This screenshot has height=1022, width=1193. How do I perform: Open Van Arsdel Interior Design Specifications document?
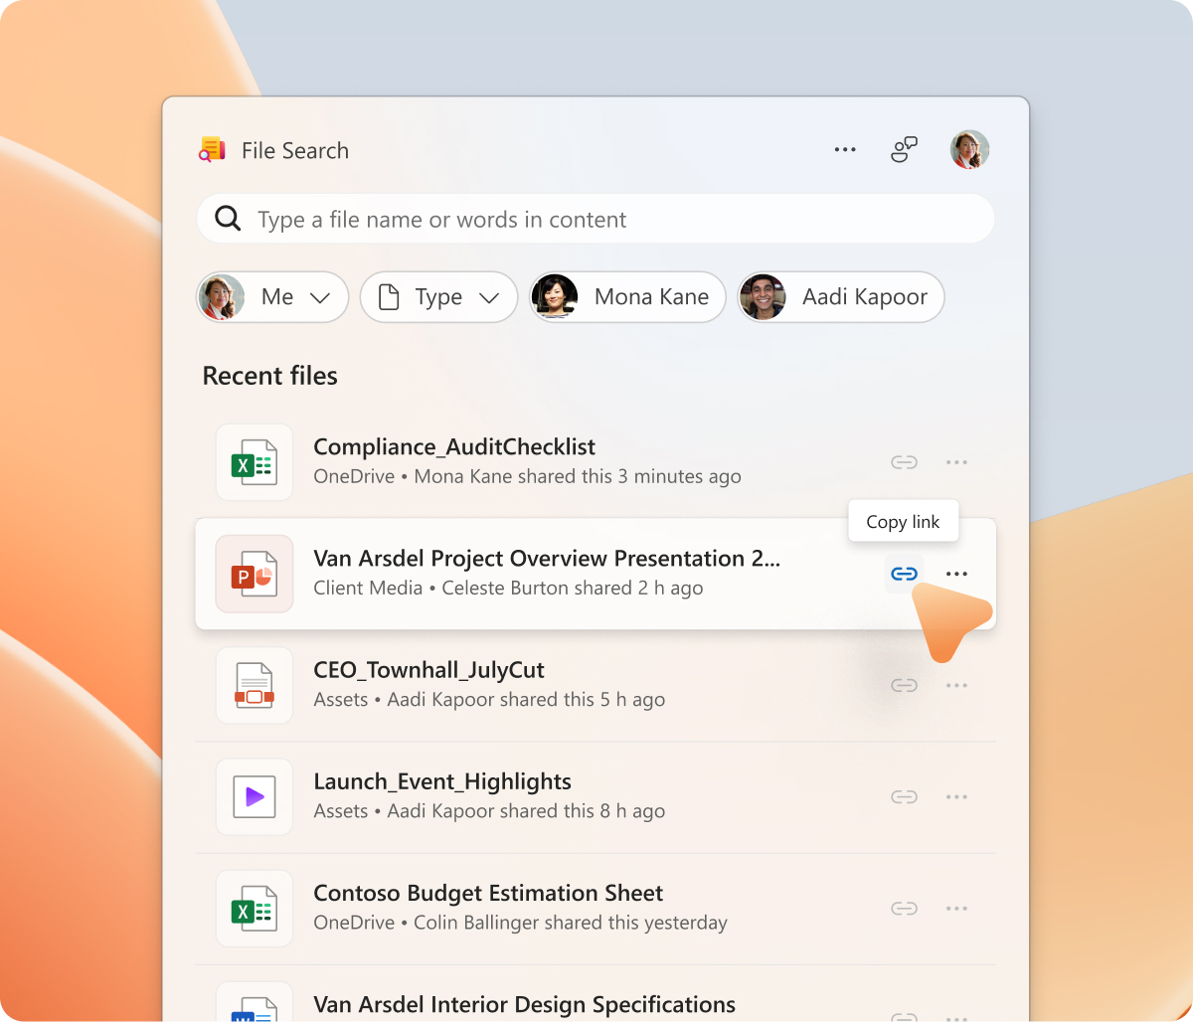(x=524, y=1004)
